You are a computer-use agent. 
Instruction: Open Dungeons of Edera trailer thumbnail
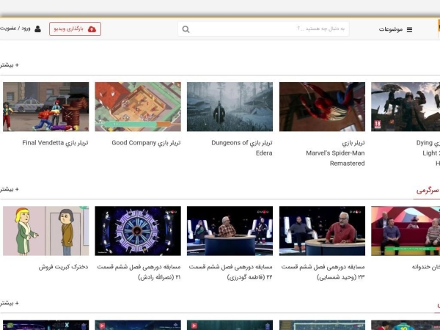tap(230, 106)
